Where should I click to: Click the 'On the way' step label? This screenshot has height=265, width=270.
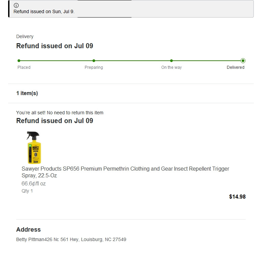coord(171,67)
